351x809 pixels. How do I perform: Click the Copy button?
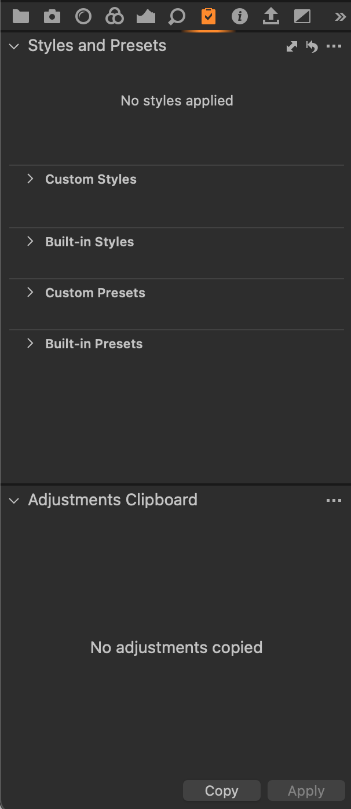[x=221, y=791]
